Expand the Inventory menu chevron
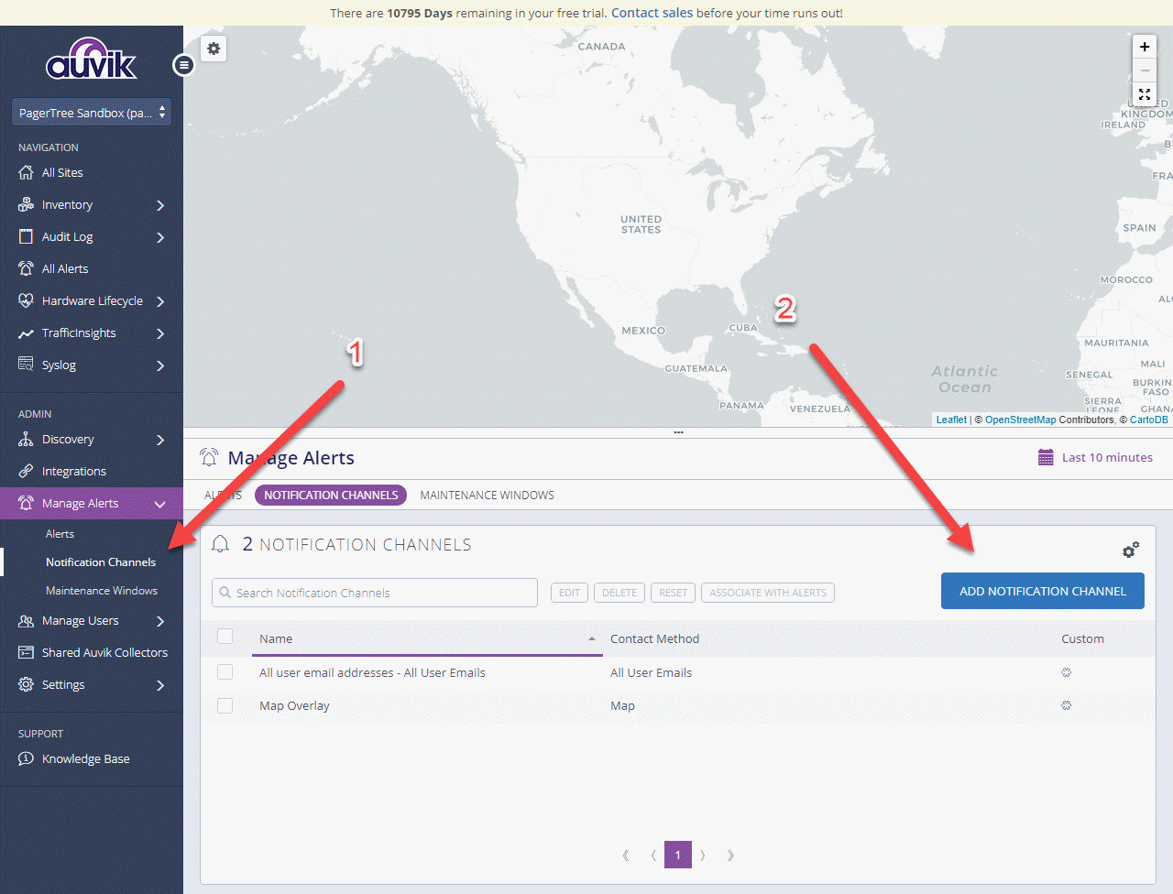 tap(160, 205)
